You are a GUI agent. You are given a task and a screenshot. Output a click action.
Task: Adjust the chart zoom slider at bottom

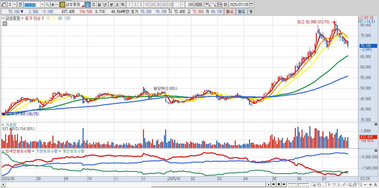299,184
